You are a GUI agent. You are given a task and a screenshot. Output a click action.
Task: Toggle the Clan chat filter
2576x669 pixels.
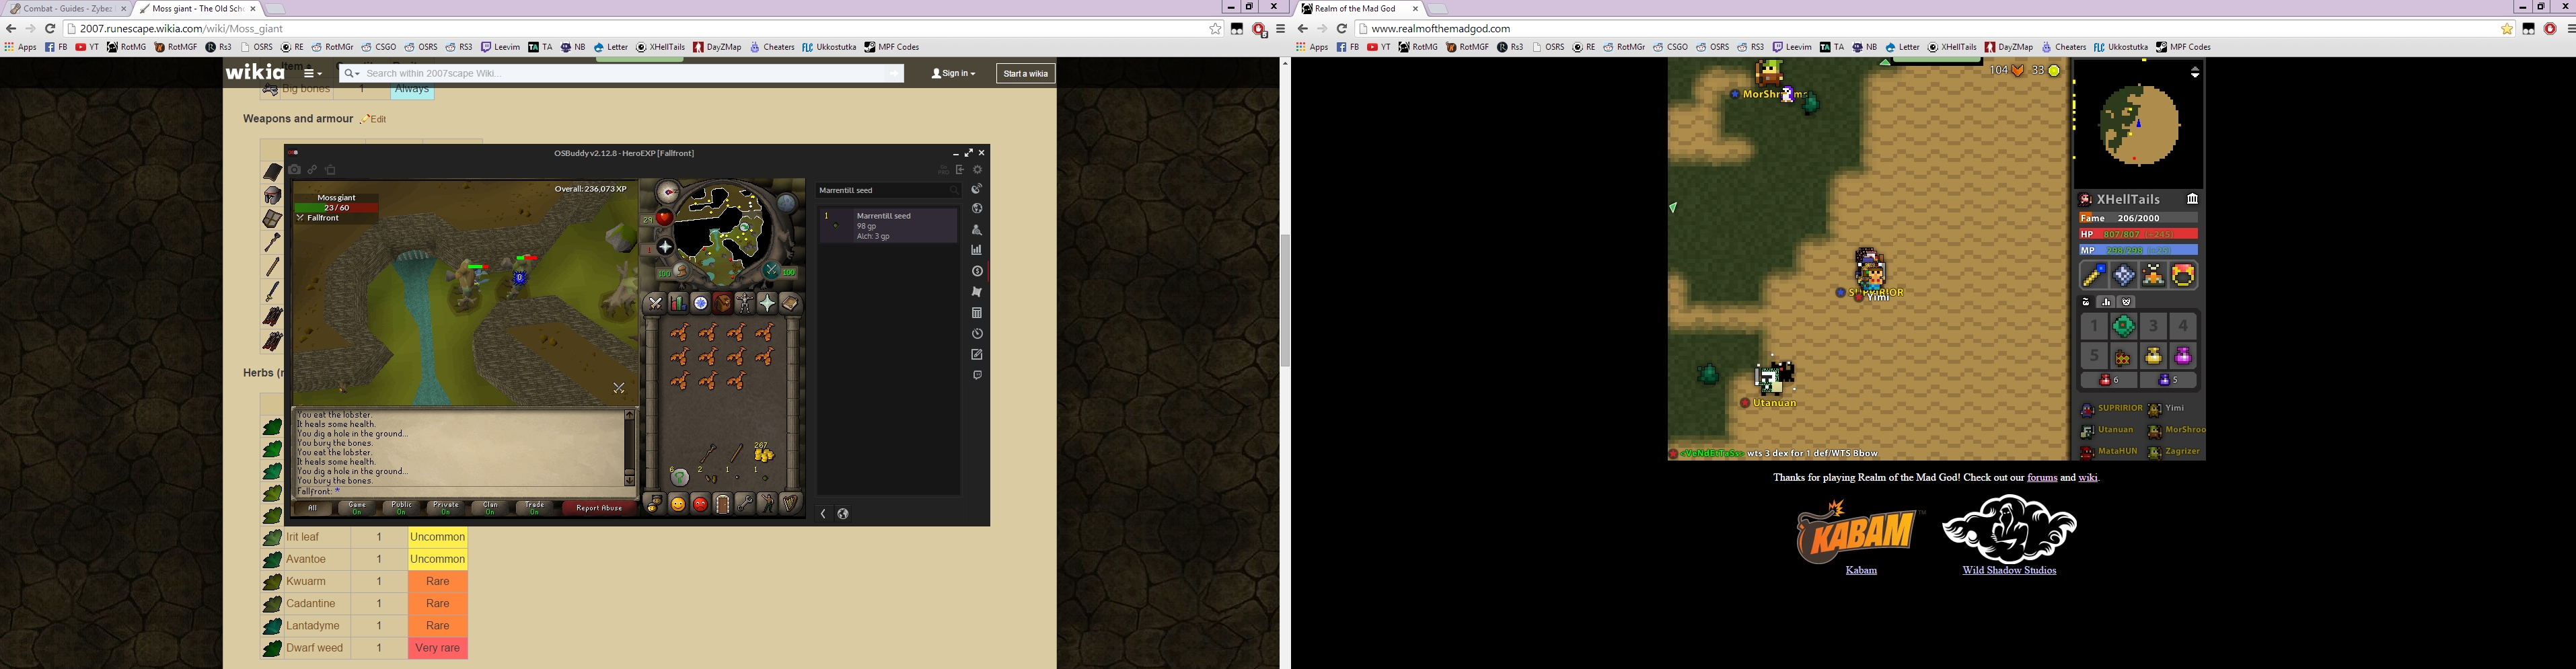coord(490,508)
